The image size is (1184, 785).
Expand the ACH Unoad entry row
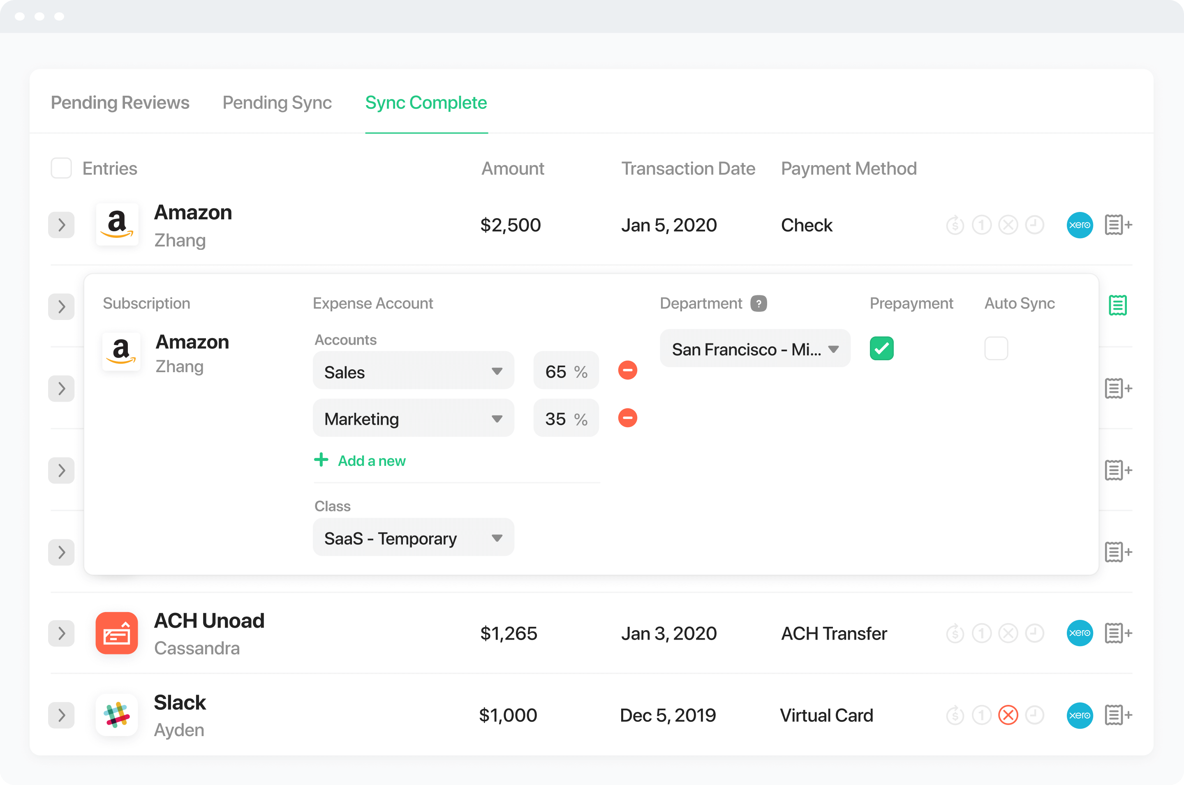[x=61, y=633]
